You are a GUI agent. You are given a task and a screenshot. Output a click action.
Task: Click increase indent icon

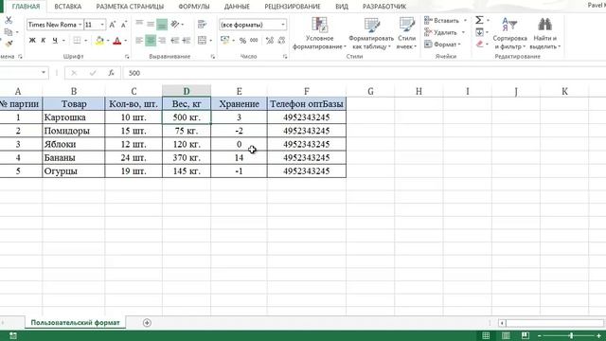pyautogui.click(x=187, y=40)
